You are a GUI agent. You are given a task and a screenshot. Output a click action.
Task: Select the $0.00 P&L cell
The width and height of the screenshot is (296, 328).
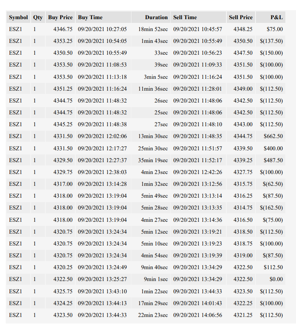click(x=271, y=279)
